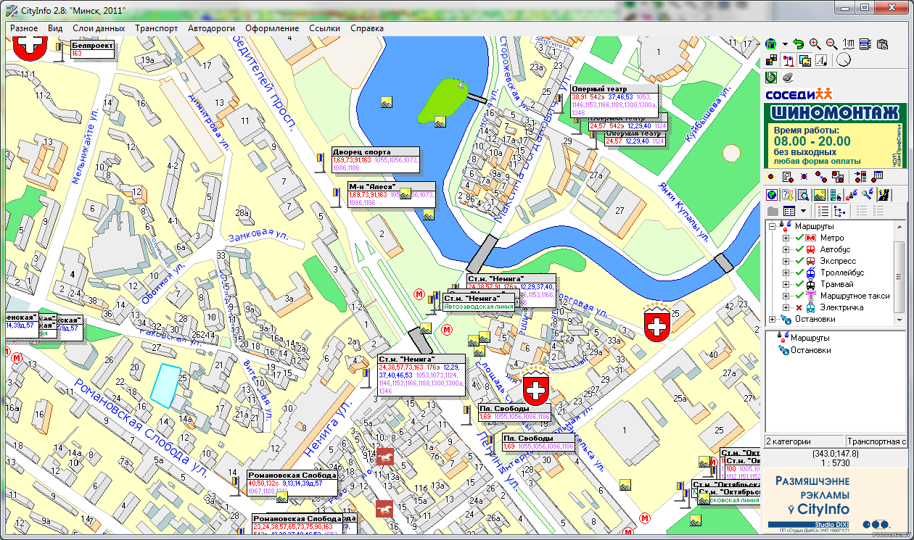Expand the Маршрутное такси tree node
This screenshot has height=540, width=914.
pos(786,296)
